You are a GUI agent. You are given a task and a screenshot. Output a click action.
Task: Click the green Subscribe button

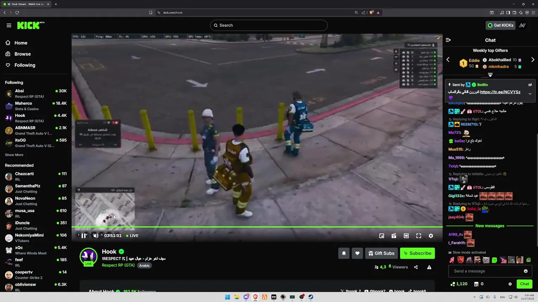point(417,253)
